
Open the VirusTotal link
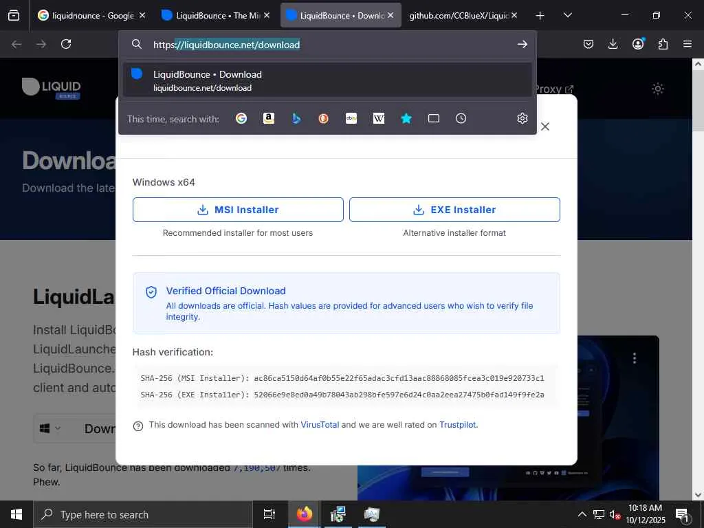(x=320, y=425)
